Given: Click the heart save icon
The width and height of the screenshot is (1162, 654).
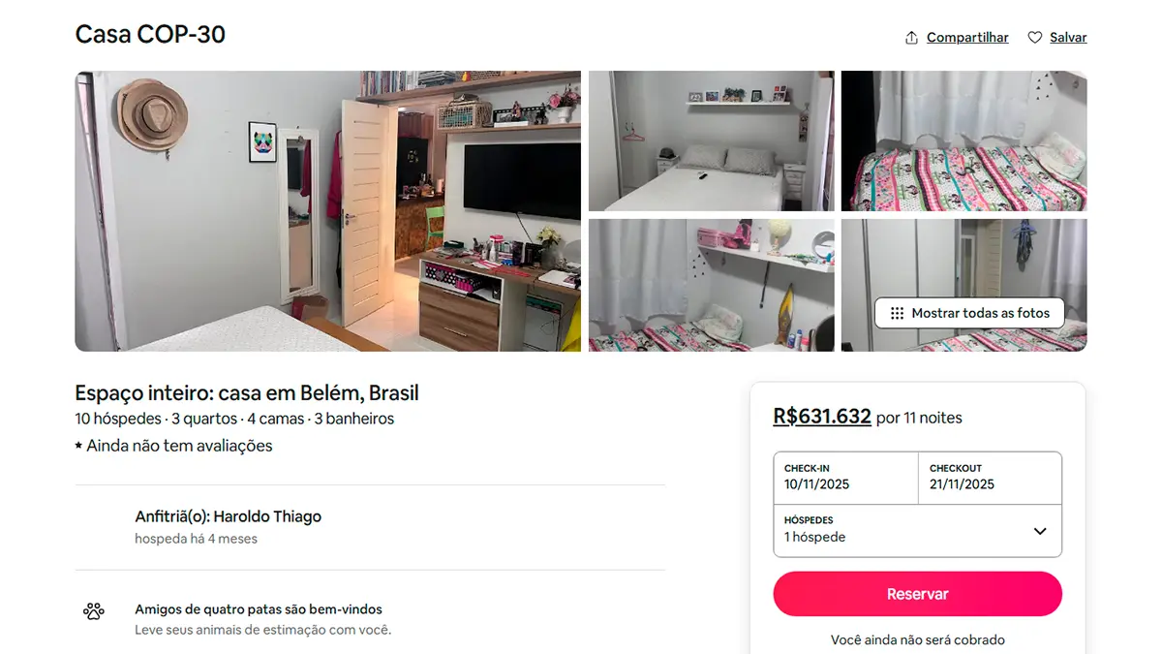Looking at the screenshot, I should (x=1034, y=38).
